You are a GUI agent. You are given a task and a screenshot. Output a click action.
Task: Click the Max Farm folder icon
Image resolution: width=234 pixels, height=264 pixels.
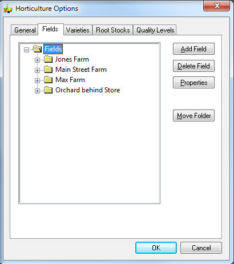coord(49,80)
